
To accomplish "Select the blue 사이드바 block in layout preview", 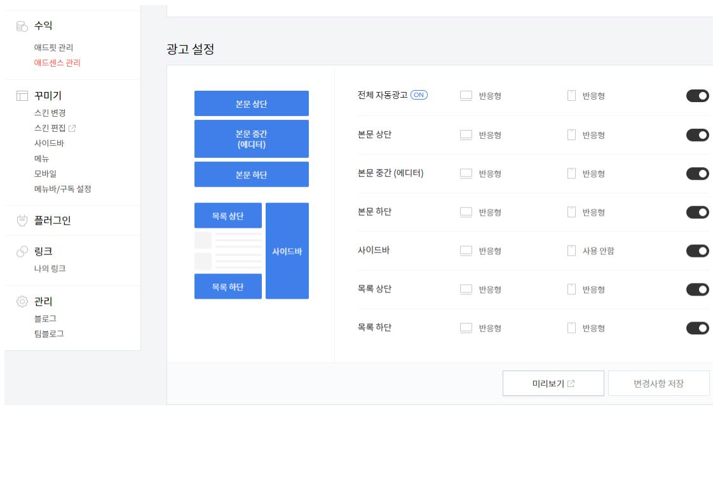I will (287, 251).
